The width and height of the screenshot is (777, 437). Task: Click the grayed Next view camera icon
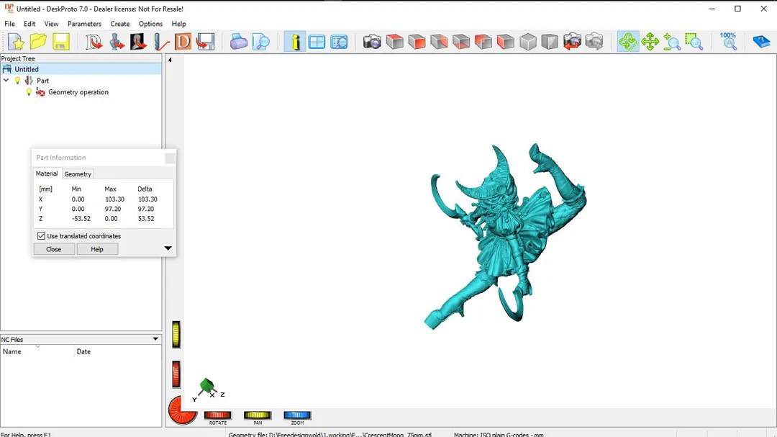point(594,42)
